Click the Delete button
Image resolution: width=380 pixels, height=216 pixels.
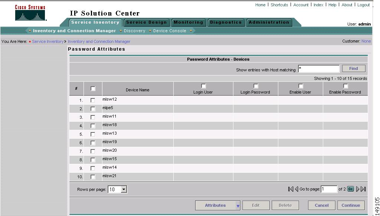pyautogui.click(x=285, y=205)
